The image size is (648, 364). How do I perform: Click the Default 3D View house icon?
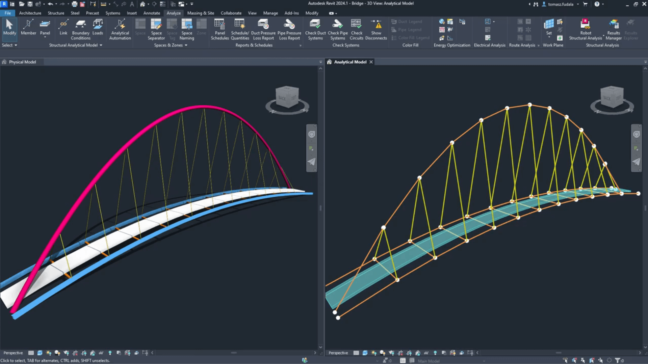tap(142, 4)
